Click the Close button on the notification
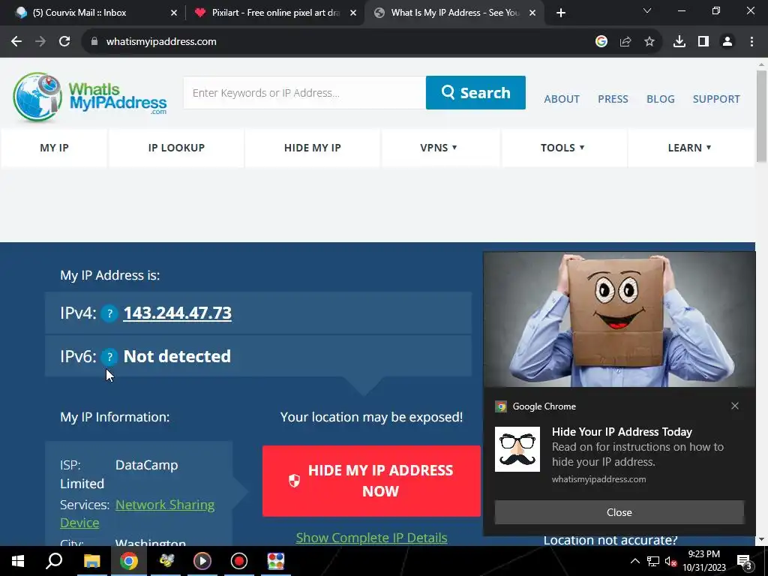768x576 pixels. tap(619, 512)
